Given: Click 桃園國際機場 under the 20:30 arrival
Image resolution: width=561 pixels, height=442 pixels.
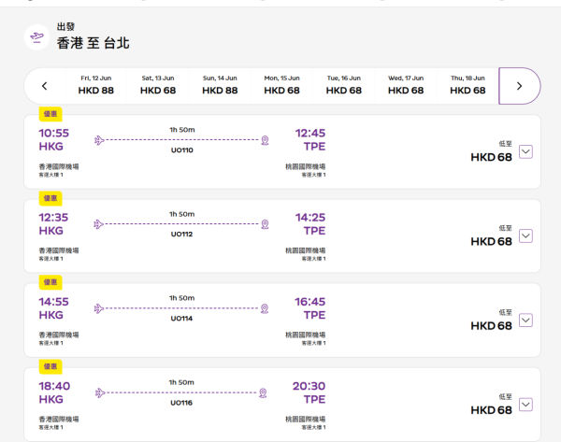Looking at the screenshot, I should 306,420.
